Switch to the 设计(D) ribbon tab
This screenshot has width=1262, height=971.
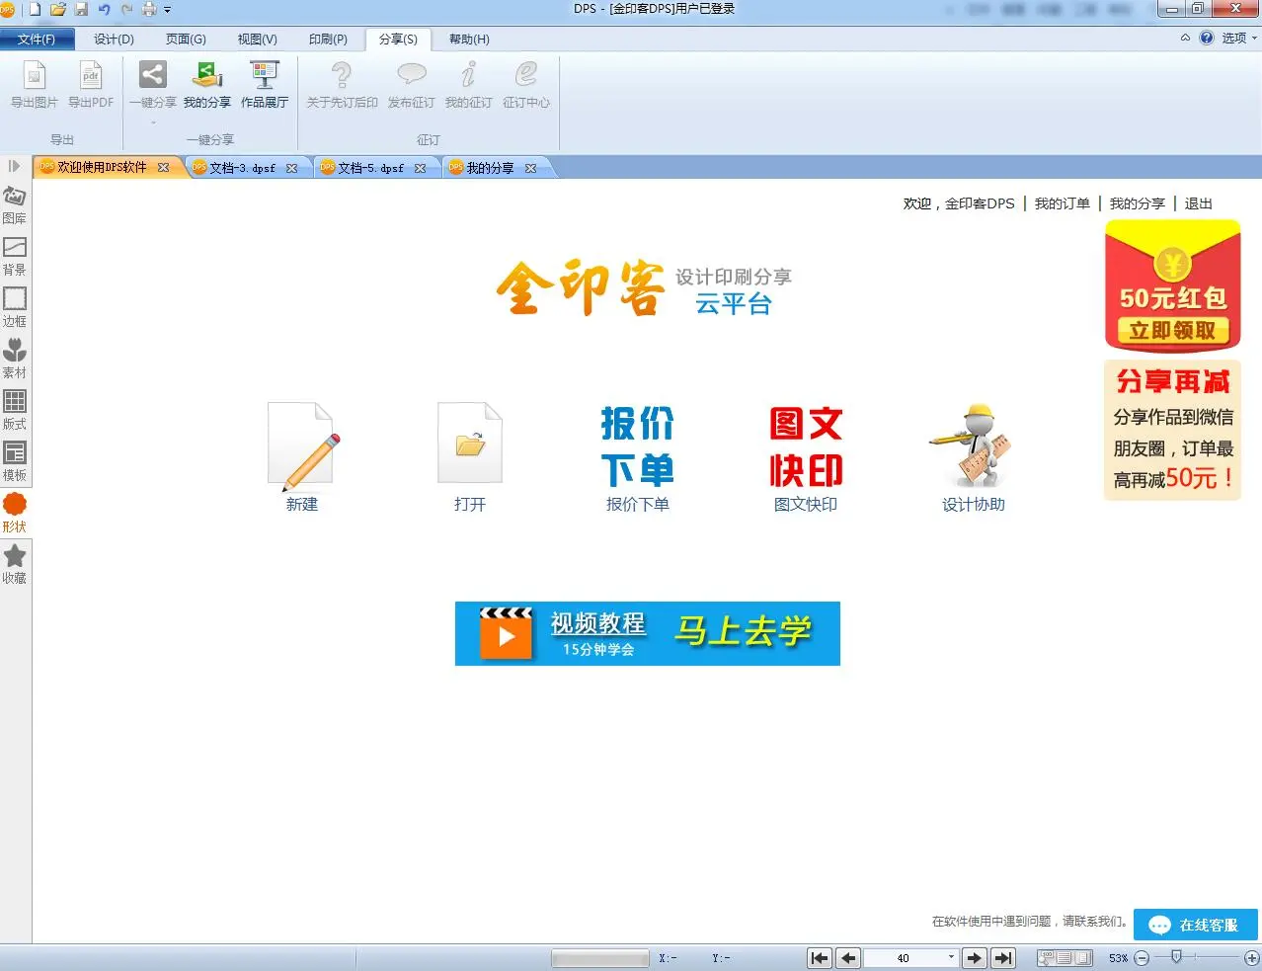114,40
